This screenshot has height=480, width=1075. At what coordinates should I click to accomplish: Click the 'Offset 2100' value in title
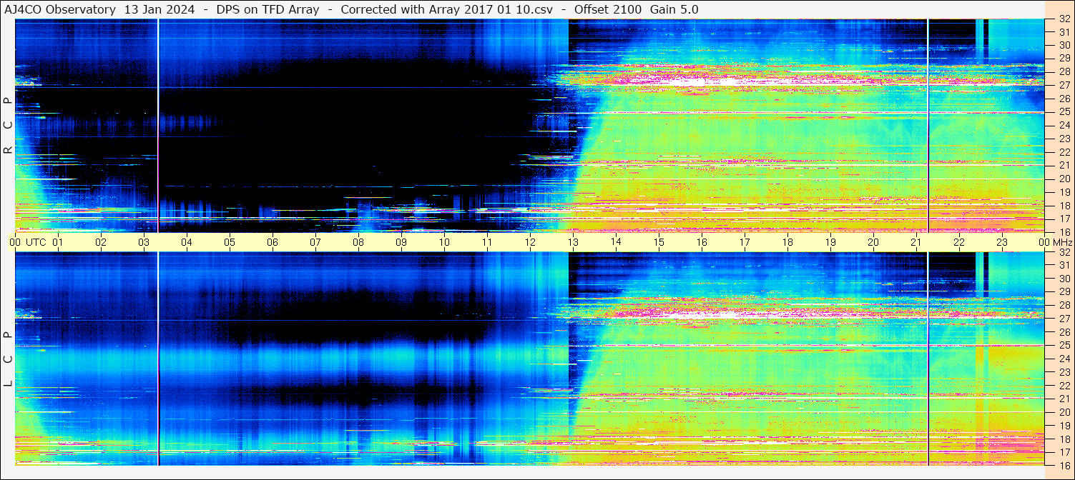click(x=608, y=9)
